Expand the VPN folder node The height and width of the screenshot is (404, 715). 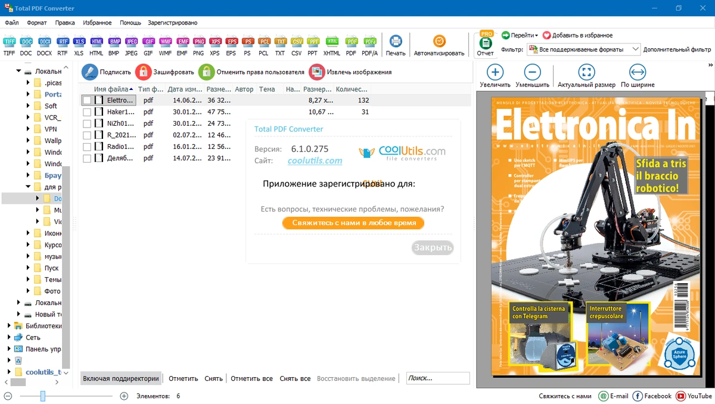coord(28,129)
